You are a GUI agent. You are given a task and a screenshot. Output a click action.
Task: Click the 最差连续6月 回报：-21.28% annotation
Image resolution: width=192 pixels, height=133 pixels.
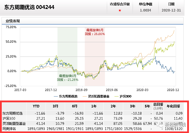click(x=68, y=78)
